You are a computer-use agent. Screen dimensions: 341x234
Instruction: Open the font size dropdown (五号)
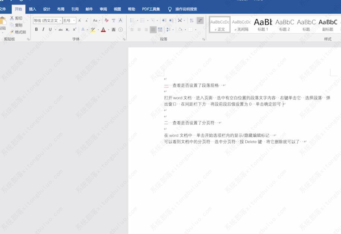tap(74, 21)
